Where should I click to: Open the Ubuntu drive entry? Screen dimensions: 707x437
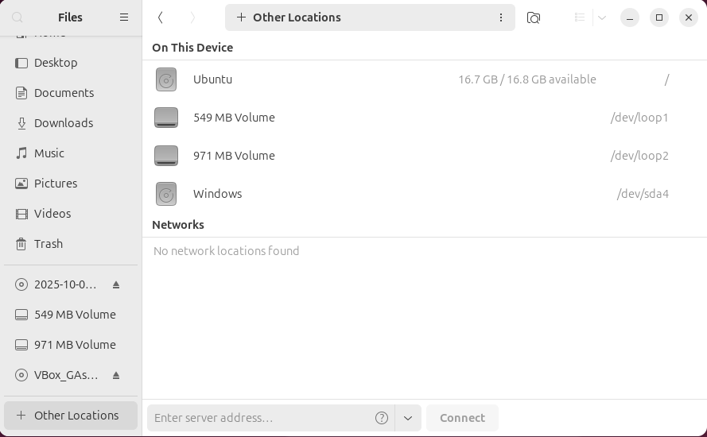[x=212, y=79]
